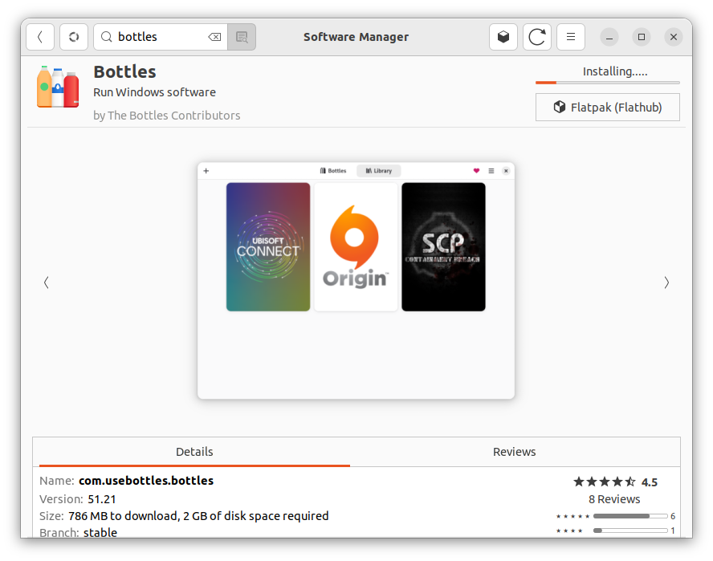Click the 8 Reviews label
Screen dimensions: 713x561
click(x=614, y=499)
